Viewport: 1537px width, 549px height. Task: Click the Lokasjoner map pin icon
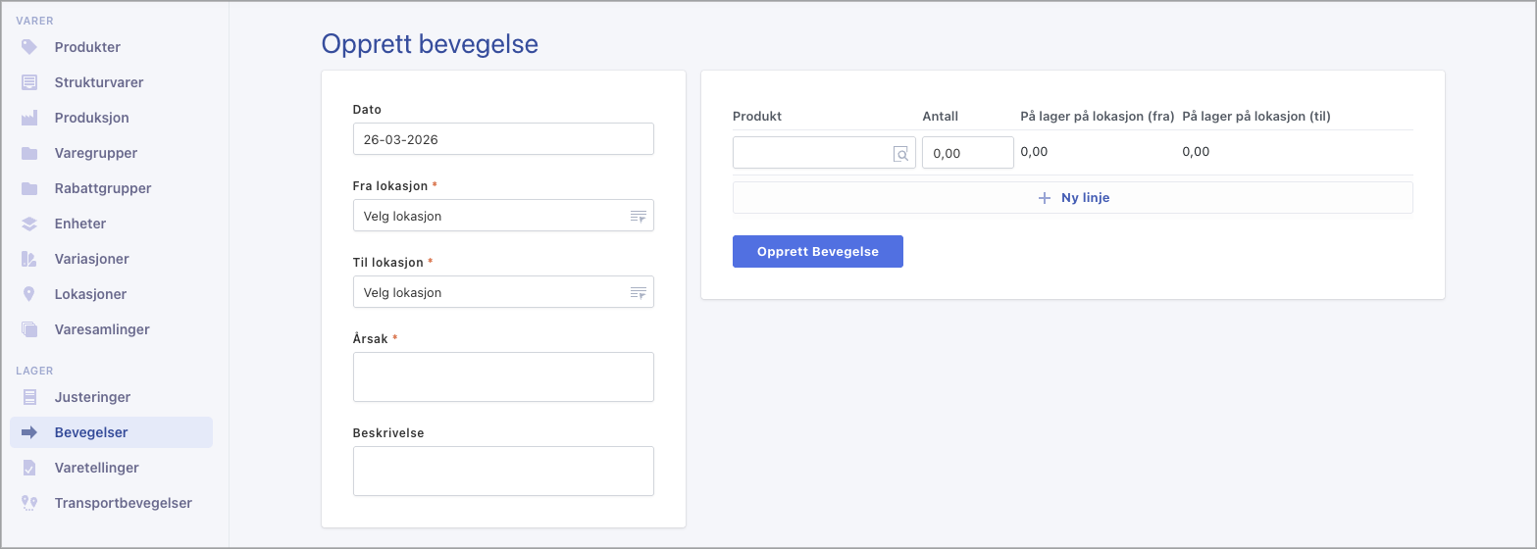pyautogui.click(x=29, y=294)
